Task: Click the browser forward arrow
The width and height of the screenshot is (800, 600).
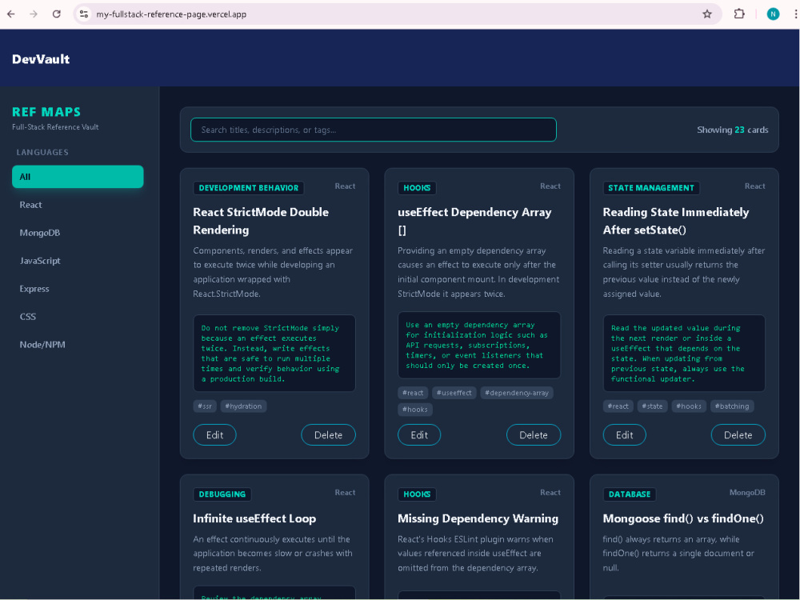Action: click(x=34, y=14)
